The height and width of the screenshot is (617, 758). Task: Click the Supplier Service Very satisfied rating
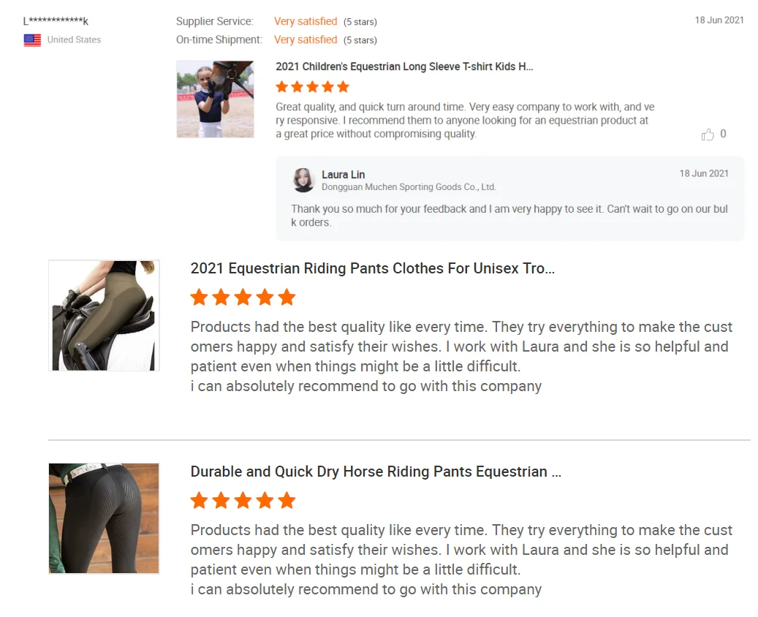click(306, 21)
